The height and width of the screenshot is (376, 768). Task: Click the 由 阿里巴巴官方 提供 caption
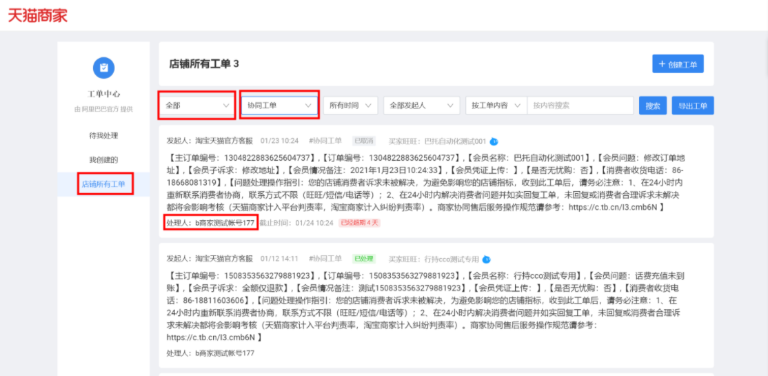point(103,109)
